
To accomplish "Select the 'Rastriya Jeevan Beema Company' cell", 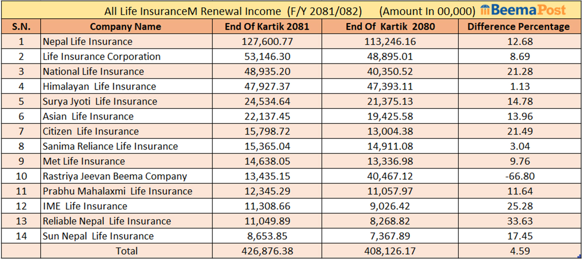I will pyautogui.click(x=115, y=176).
